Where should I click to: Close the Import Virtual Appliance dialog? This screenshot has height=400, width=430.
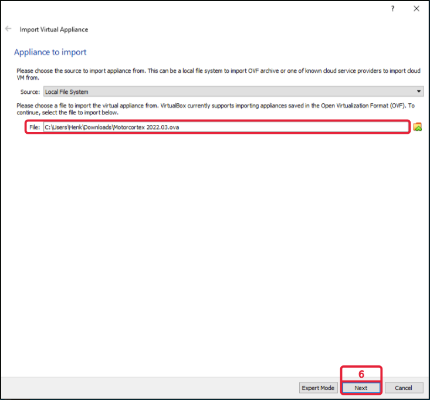[x=417, y=8]
